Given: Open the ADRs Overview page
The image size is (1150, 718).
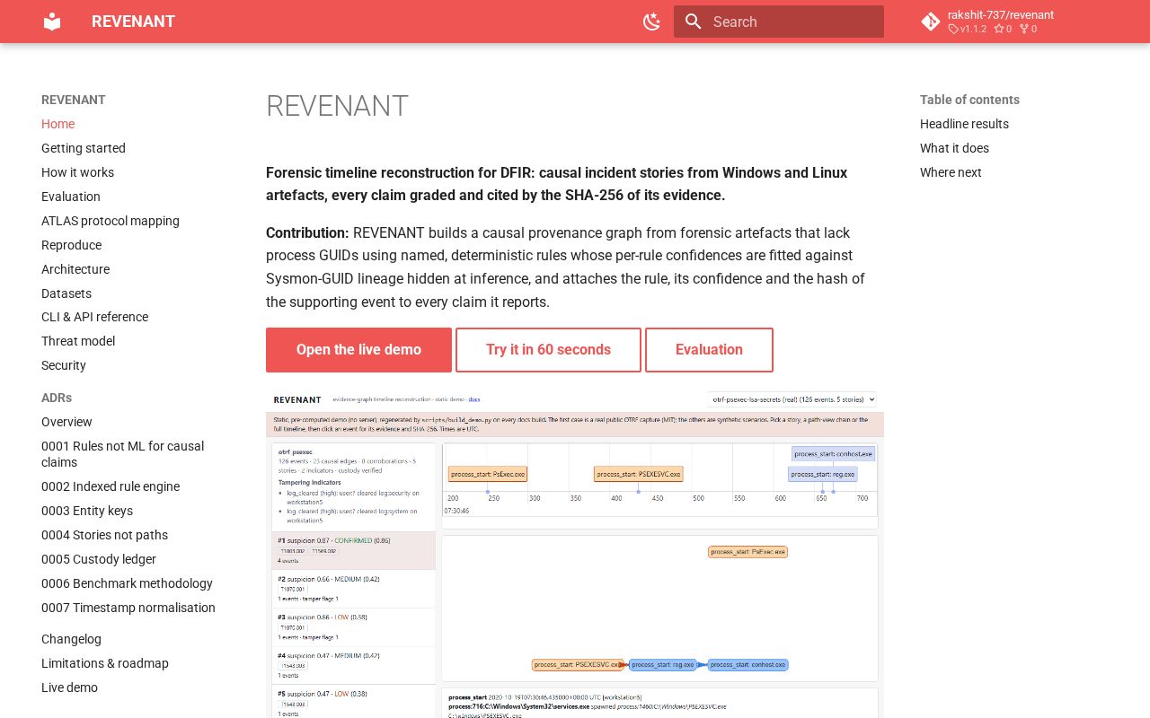Looking at the screenshot, I should [x=66, y=422].
